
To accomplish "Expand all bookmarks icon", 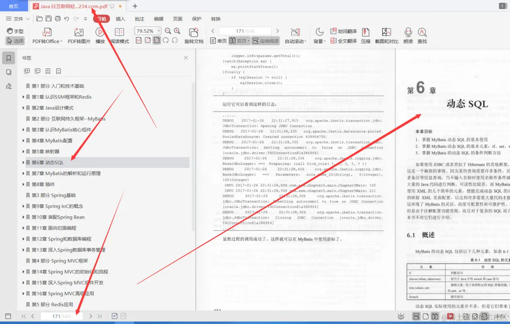I will click(27, 71).
